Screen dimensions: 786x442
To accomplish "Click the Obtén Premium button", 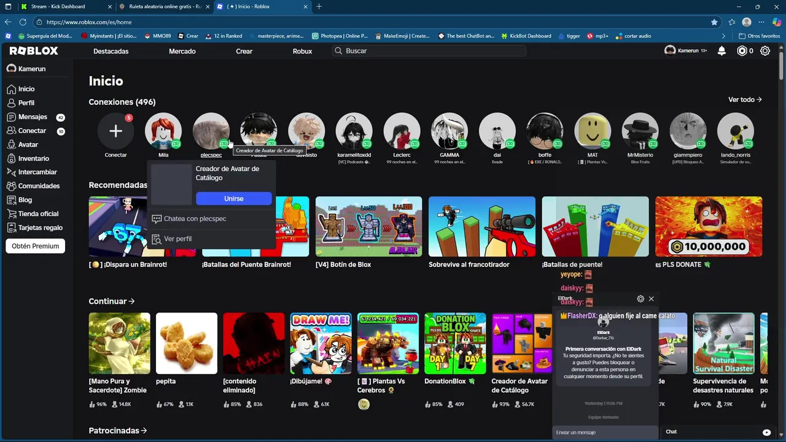I will click(36, 246).
